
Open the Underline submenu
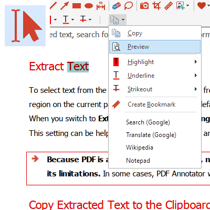pos(155,76)
